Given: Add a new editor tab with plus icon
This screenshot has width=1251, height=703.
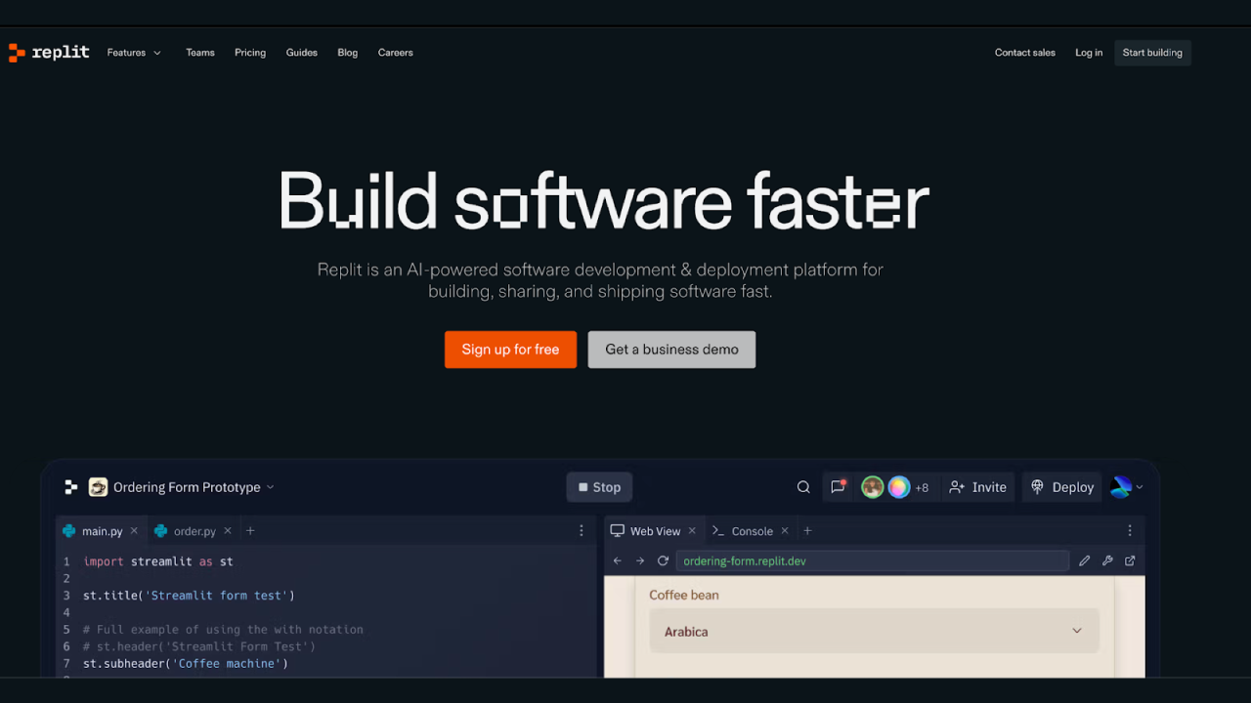Looking at the screenshot, I should tap(250, 531).
